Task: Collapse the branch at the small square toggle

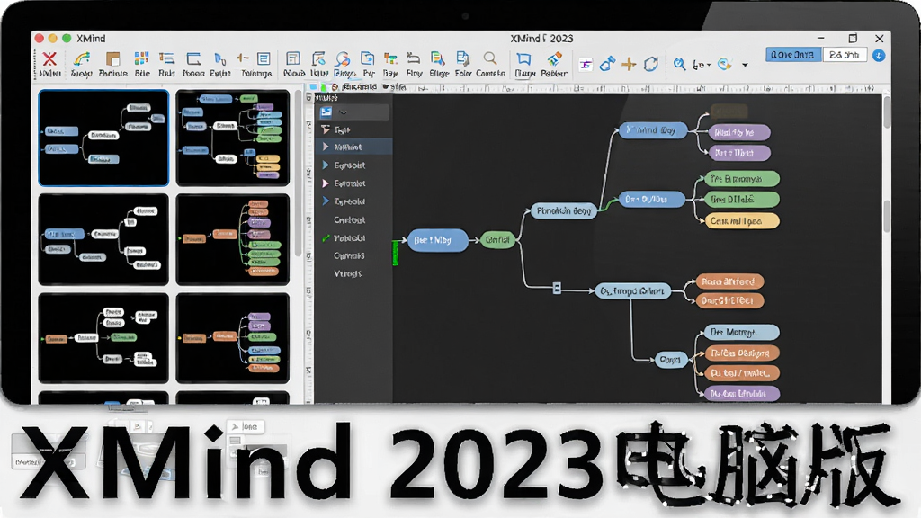Action: coord(557,288)
